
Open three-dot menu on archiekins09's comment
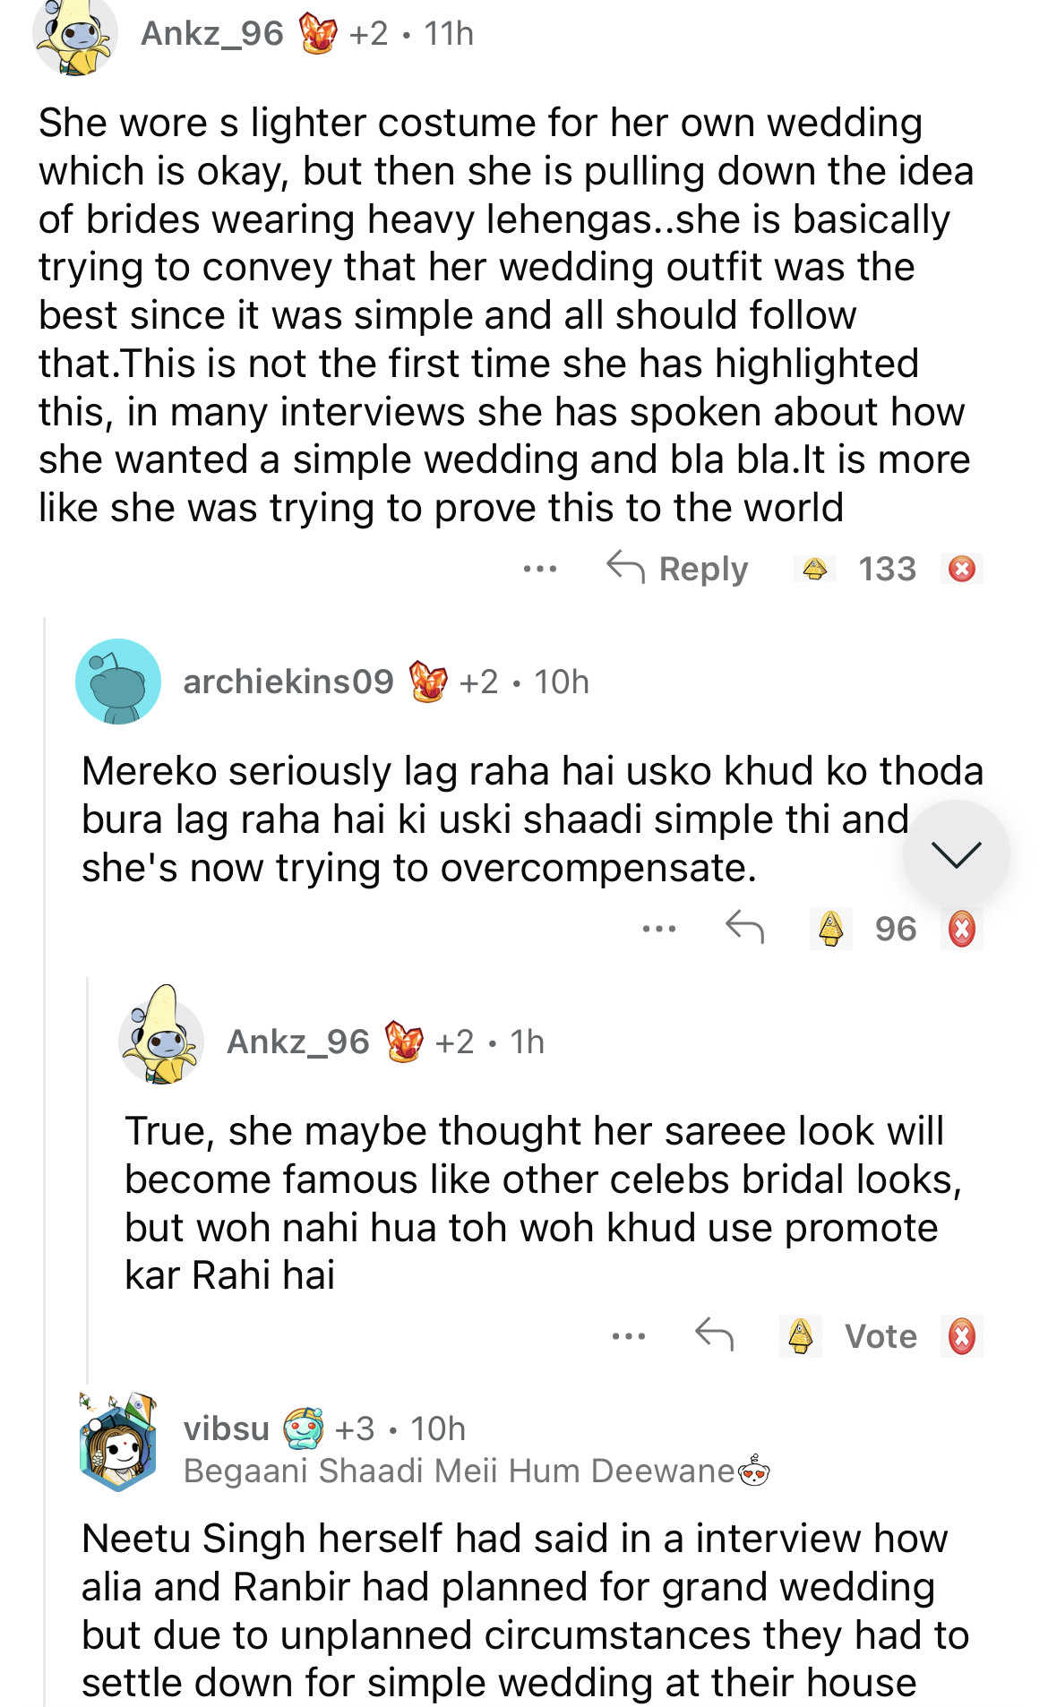(659, 929)
